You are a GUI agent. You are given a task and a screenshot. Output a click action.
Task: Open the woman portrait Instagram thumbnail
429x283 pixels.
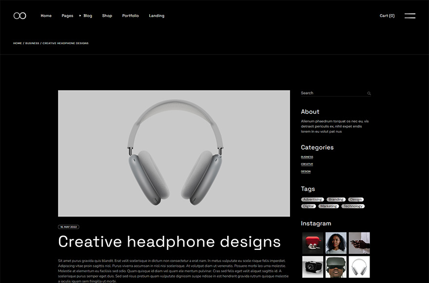click(336, 243)
